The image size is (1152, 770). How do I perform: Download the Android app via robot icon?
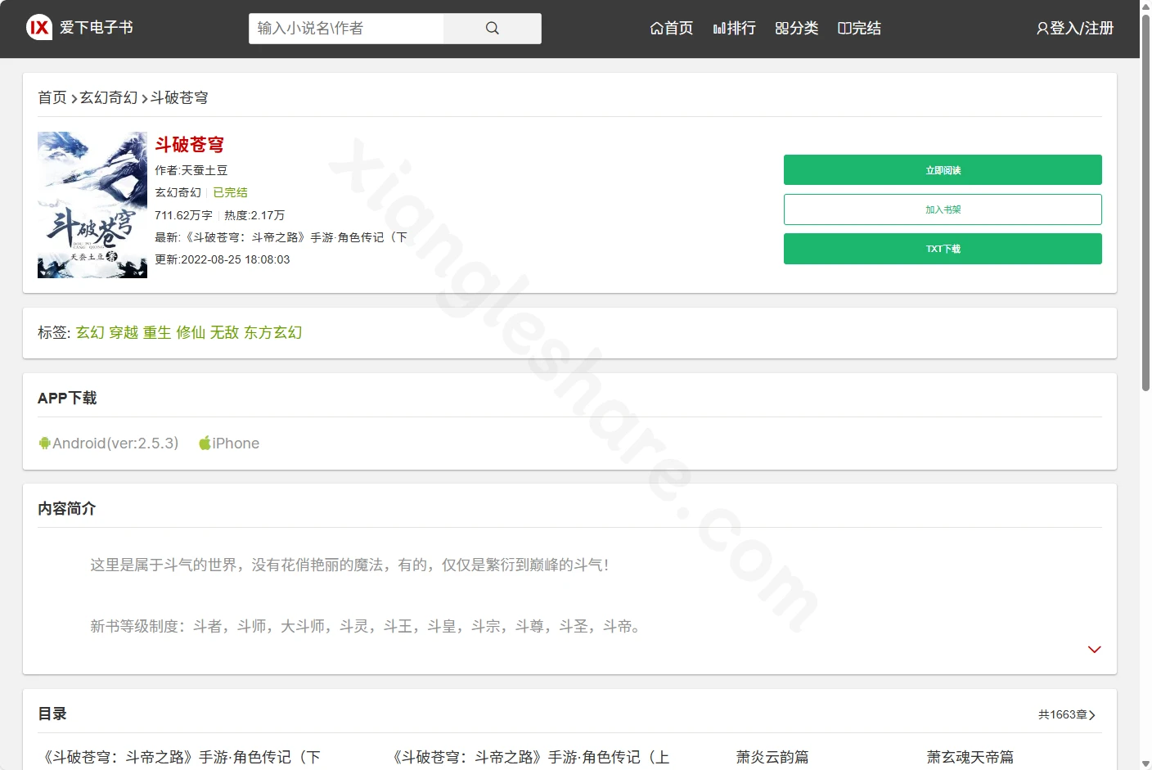pos(45,443)
